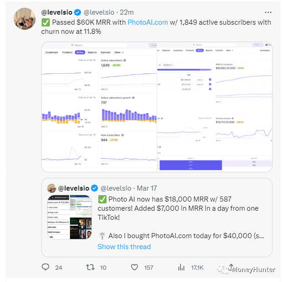This screenshot has width=284, height=282.
Task: Open the three-dot more options menu
Action: (268, 12)
